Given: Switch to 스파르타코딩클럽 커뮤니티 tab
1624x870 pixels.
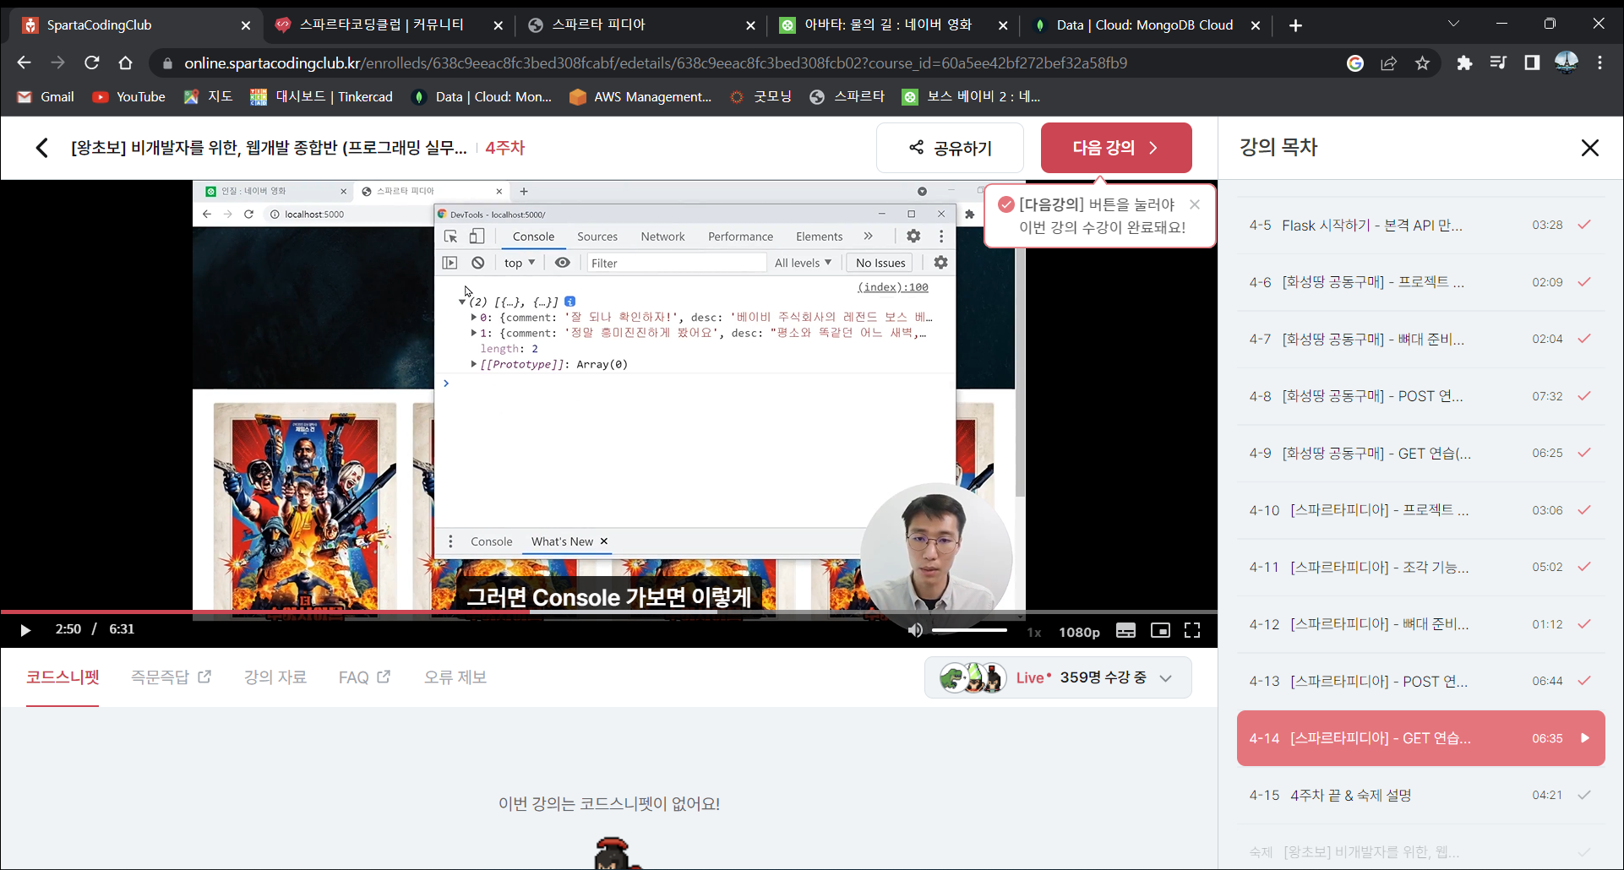Looking at the screenshot, I should [x=387, y=25].
